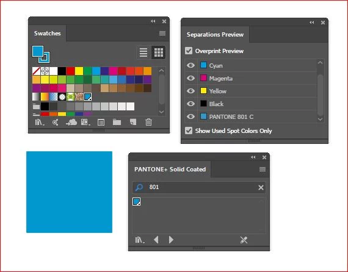The image size is (348, 272).
Task: Load previous swatch library arrow
Action: 156,240
